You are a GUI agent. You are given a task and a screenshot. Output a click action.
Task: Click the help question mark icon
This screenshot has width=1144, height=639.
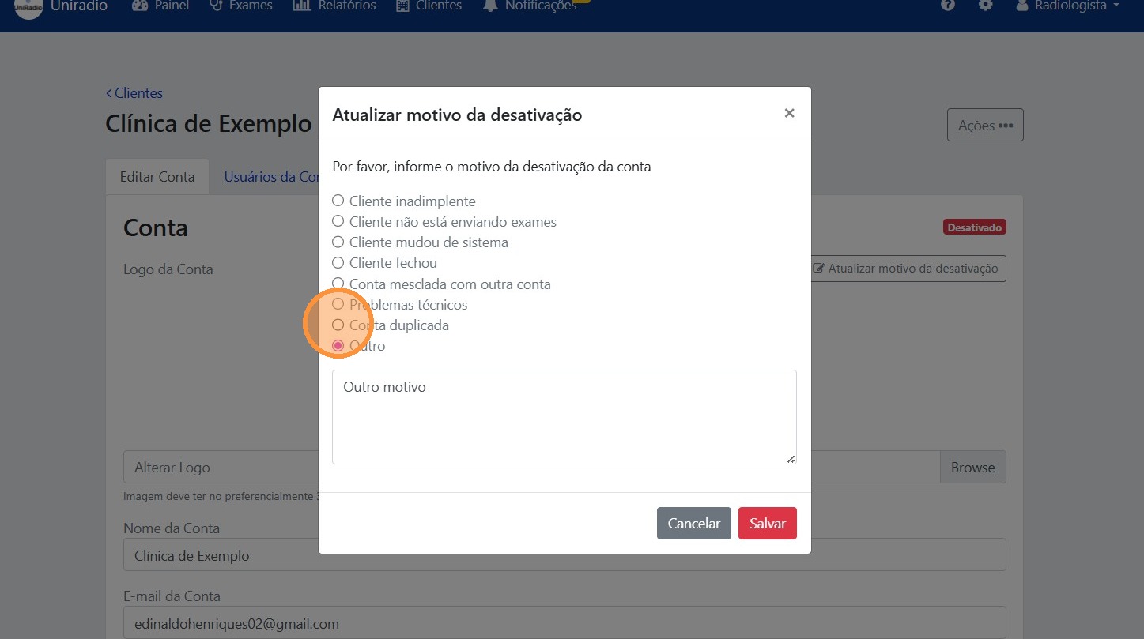tap(946, 6)
